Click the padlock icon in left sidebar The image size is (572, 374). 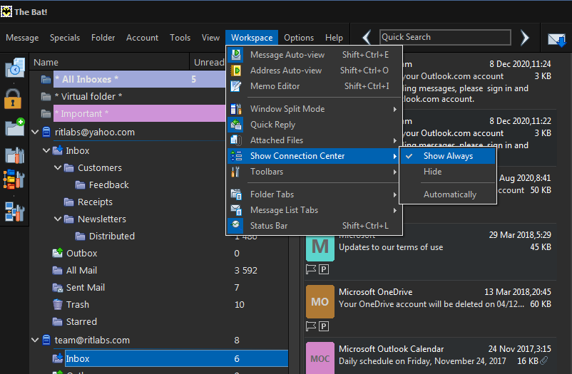(13, 99)
